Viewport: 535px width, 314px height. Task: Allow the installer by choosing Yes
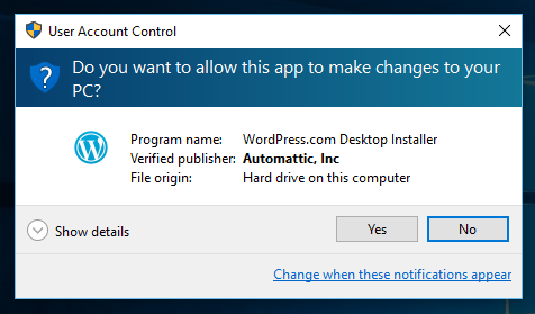(x=377, y=229)
